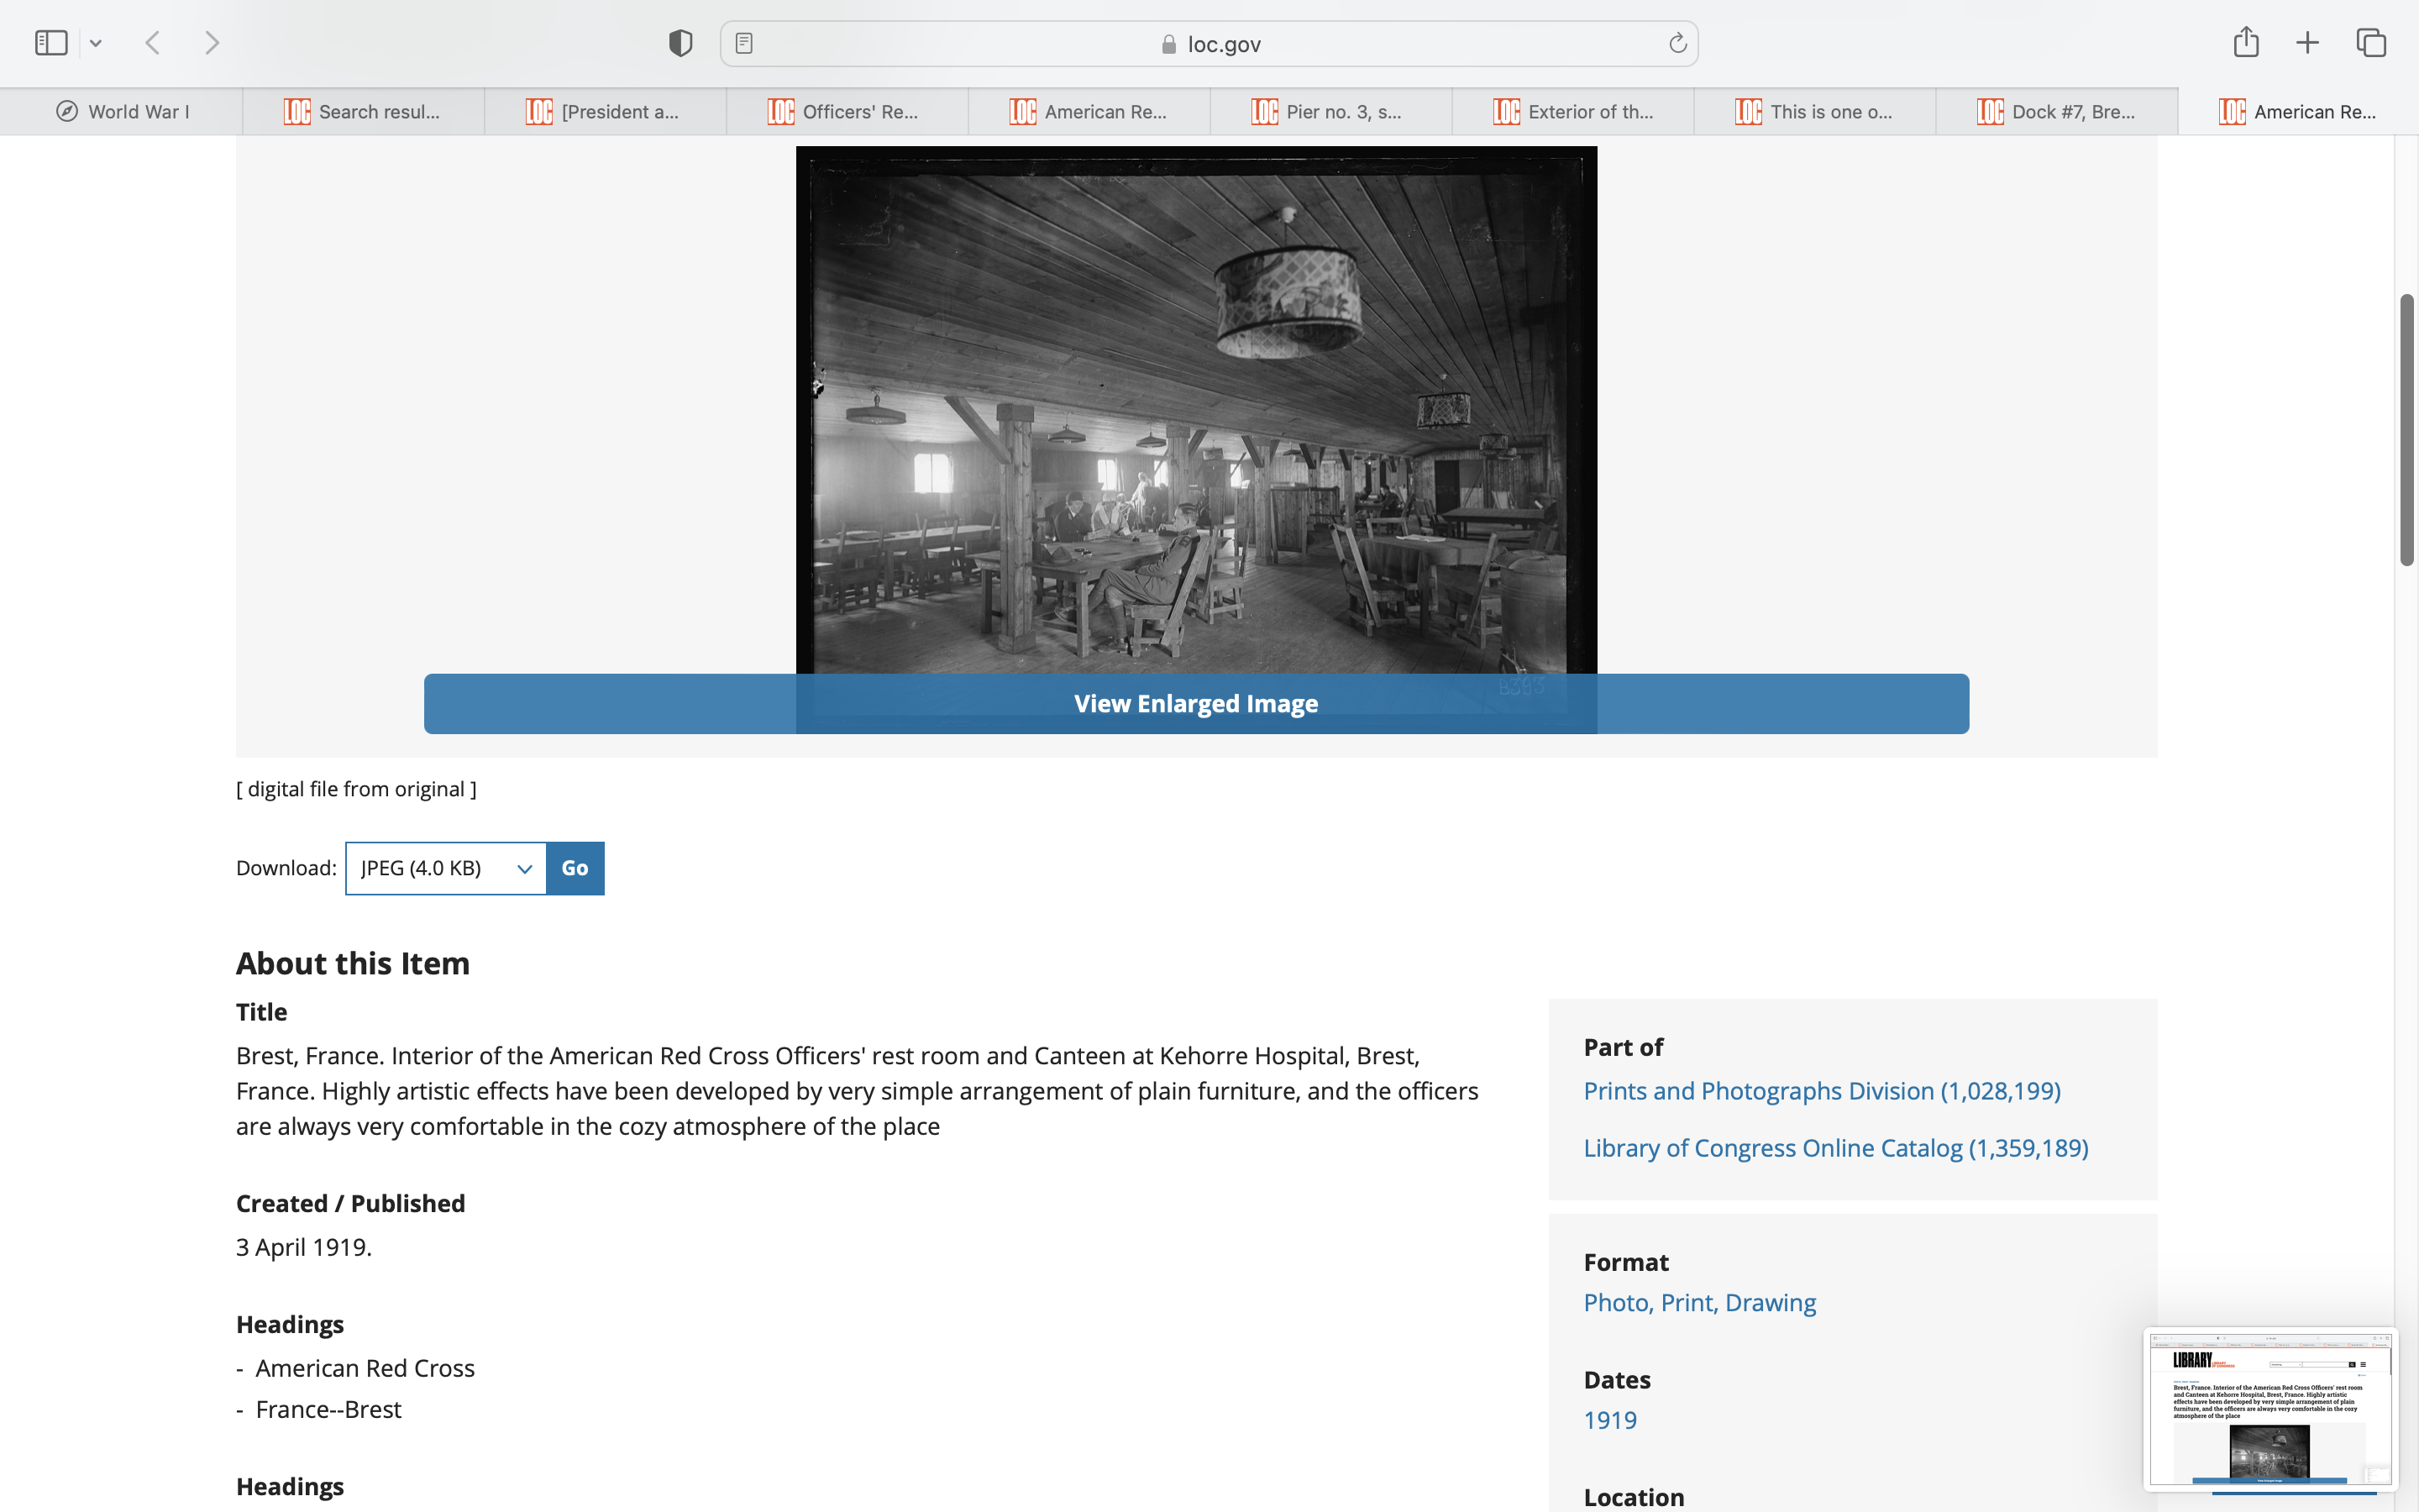The image size is (2419, 1512).
Task: Go back to previous page
Action: point(153,43)
